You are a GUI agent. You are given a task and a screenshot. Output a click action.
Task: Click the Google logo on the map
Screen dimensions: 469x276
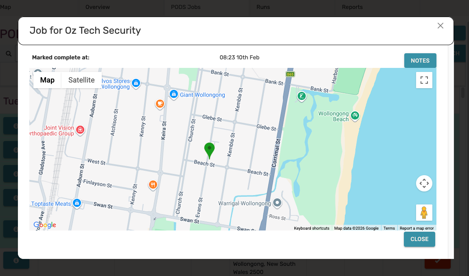coord(45,225)
